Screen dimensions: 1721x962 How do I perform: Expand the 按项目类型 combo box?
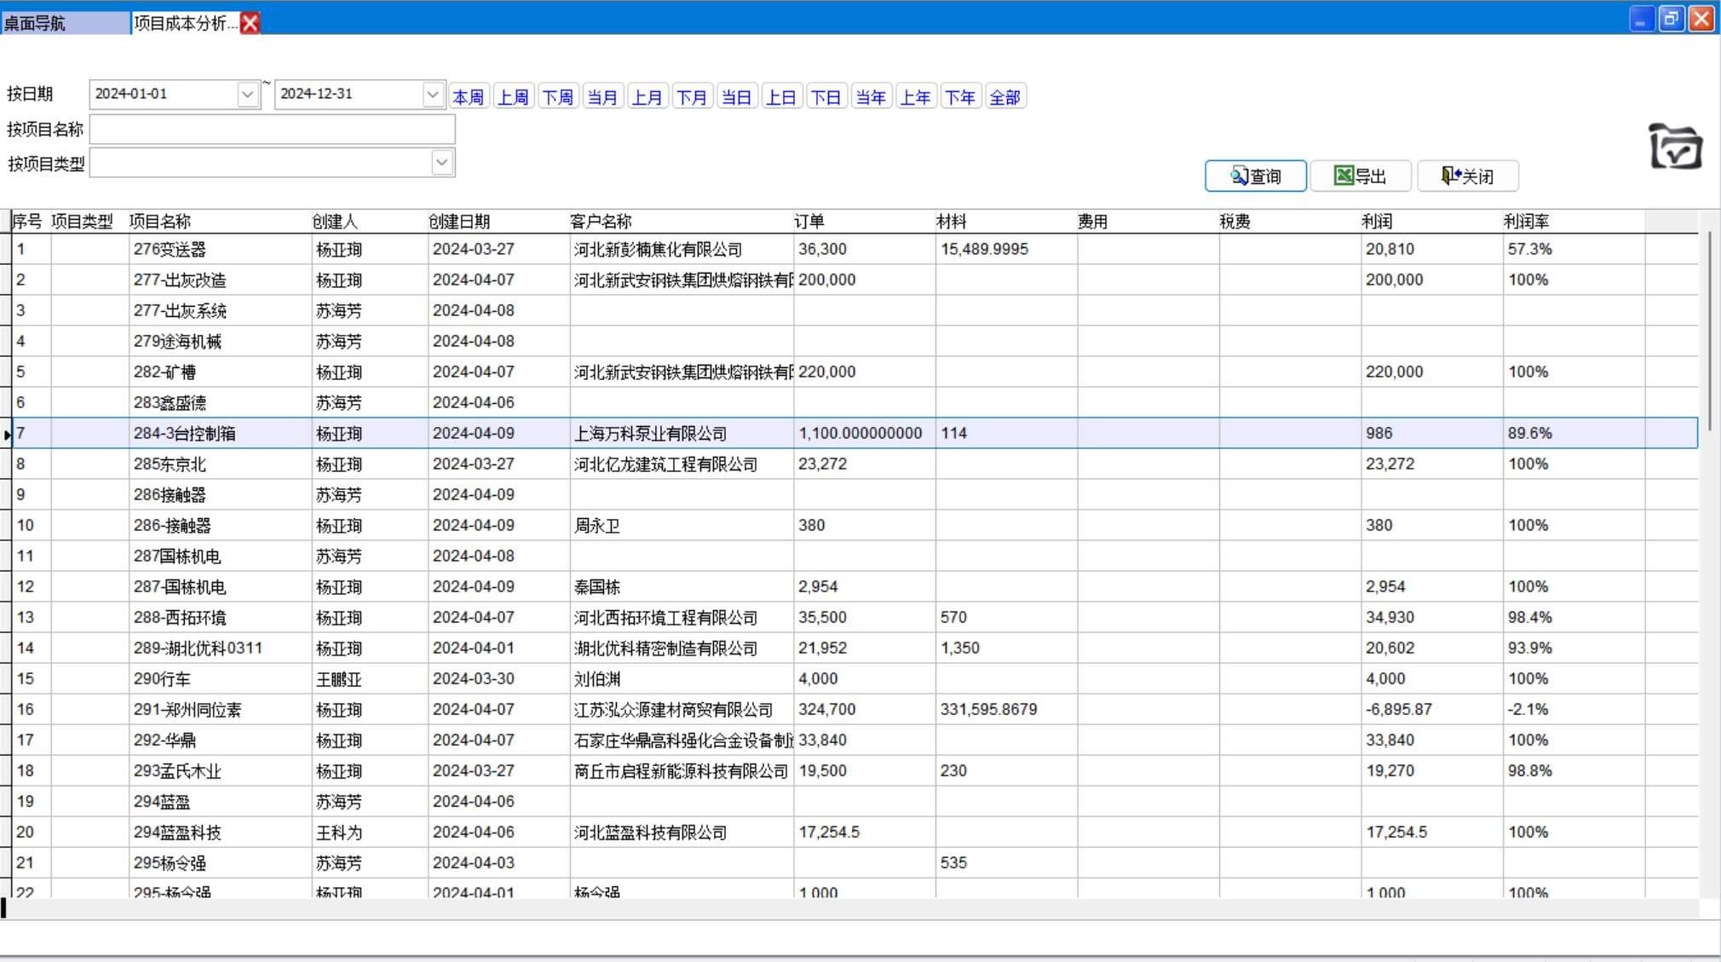pos(441,163)
